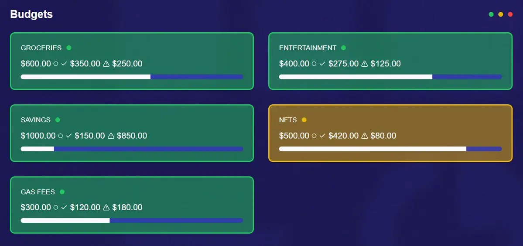Screen dimensions: 523x246
Task: Click the red dot in top-right header
Action: point(510,14)
